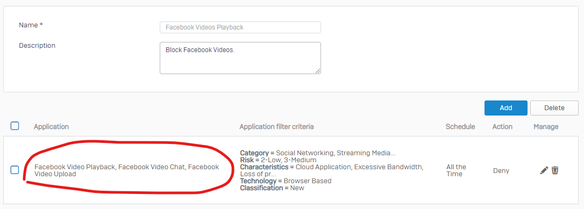Tick the select-all checkbox in header row
Screen dimensions: 584x209
15,126
